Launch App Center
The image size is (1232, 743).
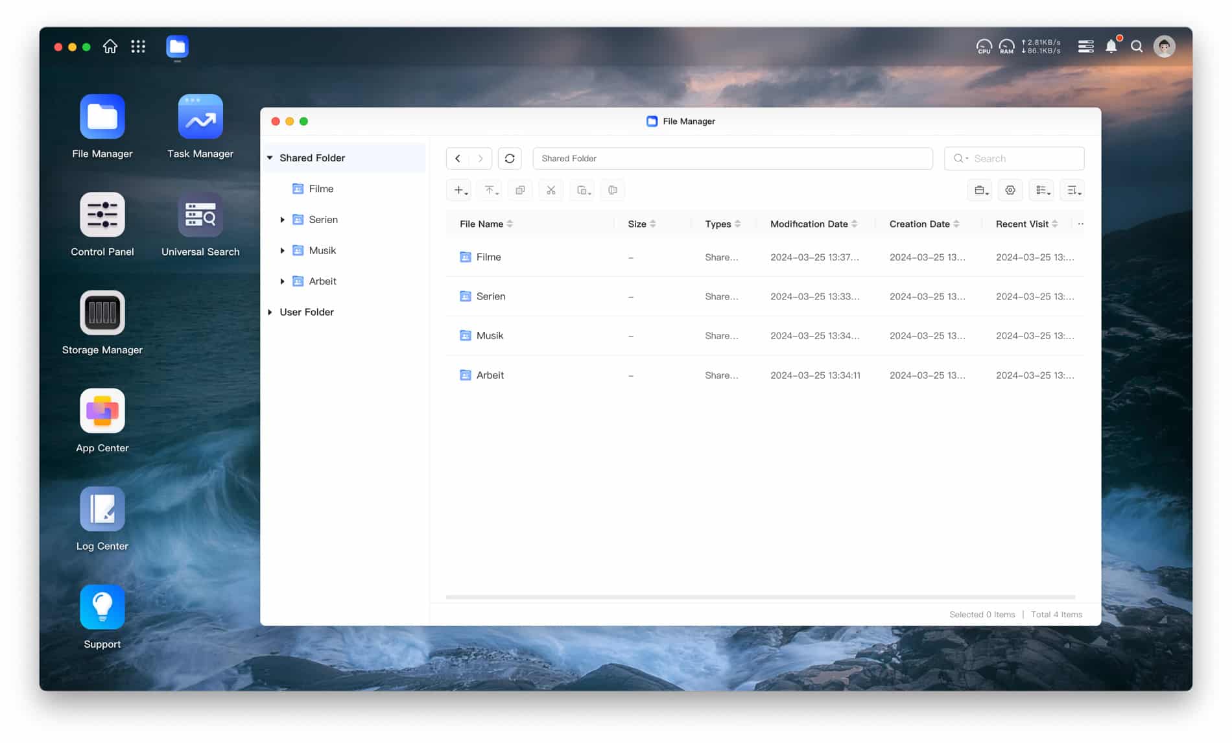(102, 410)
